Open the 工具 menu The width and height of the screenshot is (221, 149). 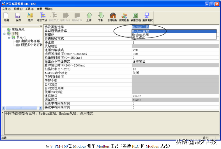[x=30, y=9]
